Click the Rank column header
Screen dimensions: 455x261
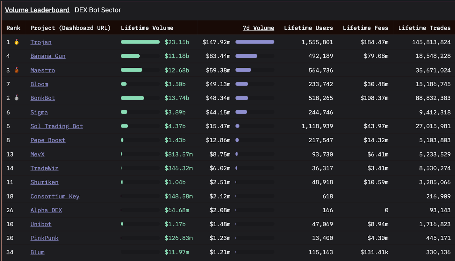point(13,28)
